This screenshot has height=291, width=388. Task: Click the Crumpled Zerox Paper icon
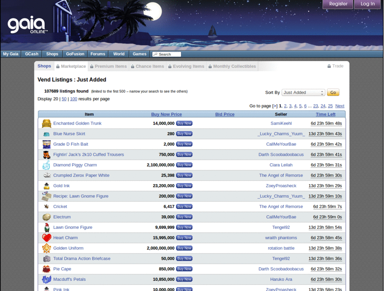coord(47,175)
